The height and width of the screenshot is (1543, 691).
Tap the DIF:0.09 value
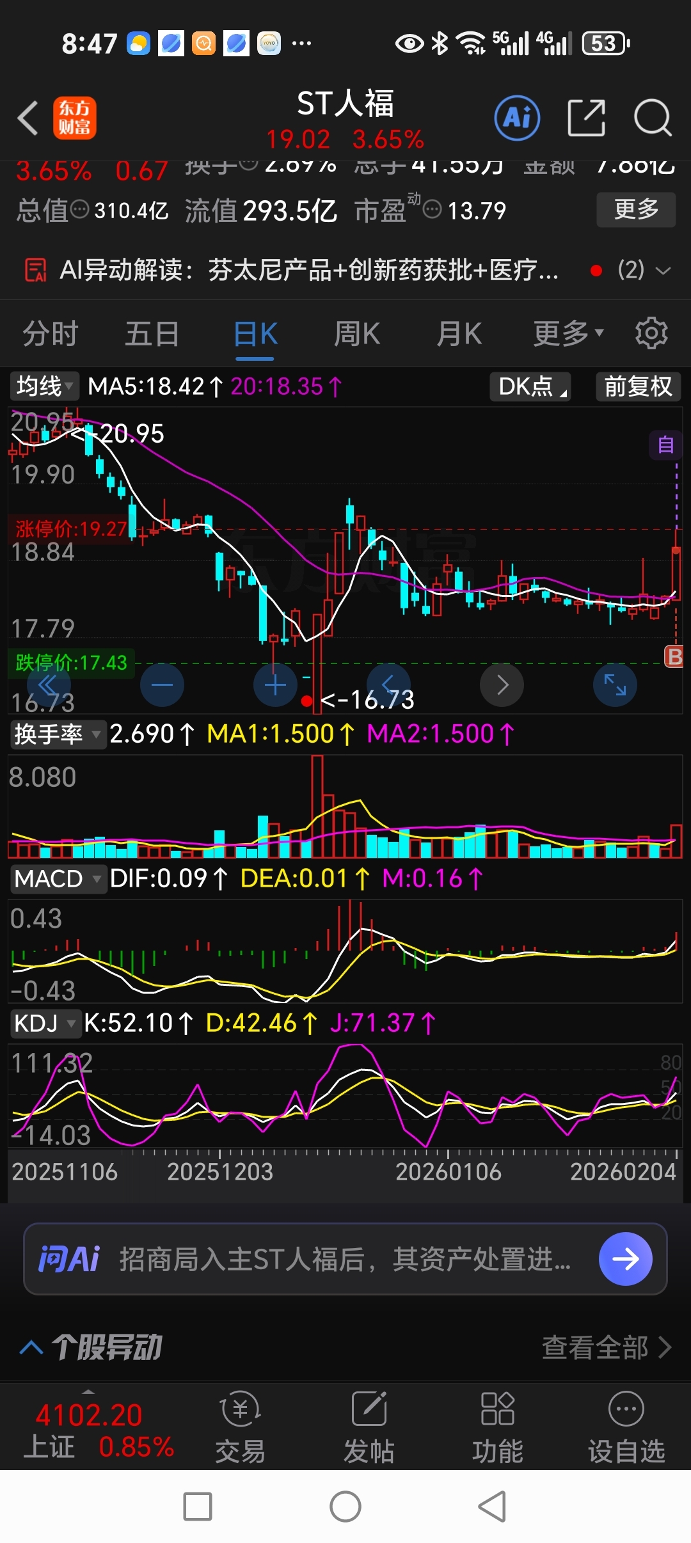point(169,878)
